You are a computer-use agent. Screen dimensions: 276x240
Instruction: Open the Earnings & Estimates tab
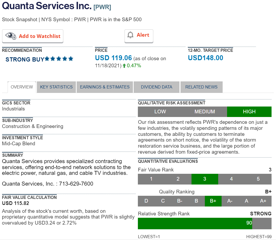click(105, 87)
